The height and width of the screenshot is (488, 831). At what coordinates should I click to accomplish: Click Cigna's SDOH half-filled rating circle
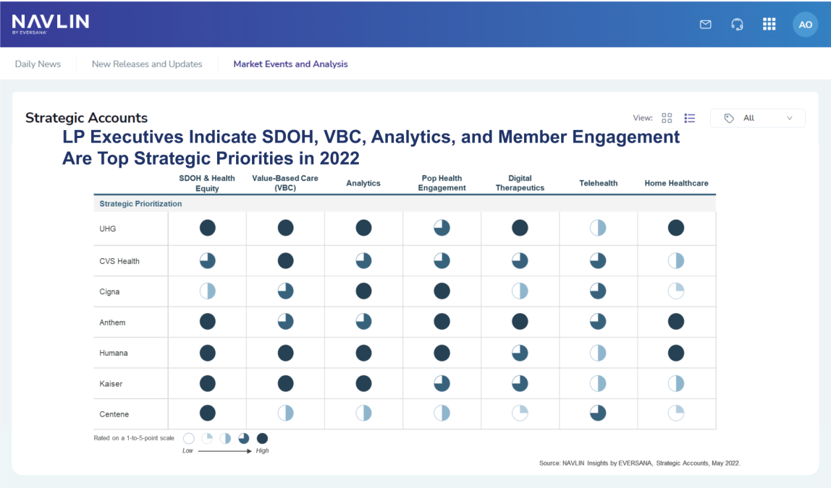(207, 291)
